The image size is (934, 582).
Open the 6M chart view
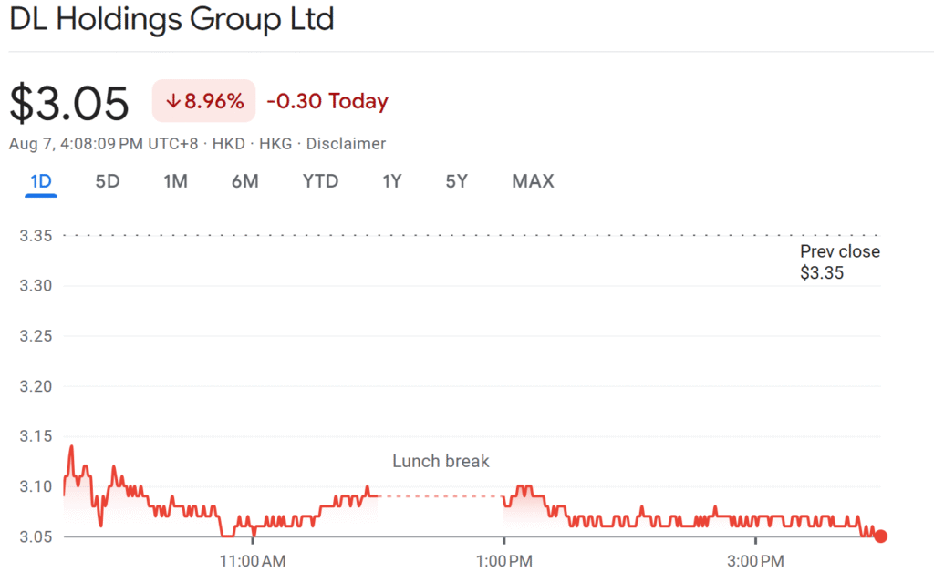(x=244, y=181)
